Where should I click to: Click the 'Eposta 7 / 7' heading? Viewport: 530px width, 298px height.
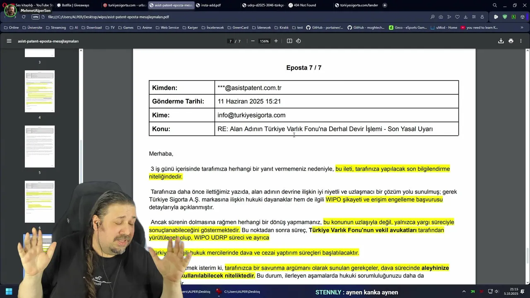(x=304, y=67)
